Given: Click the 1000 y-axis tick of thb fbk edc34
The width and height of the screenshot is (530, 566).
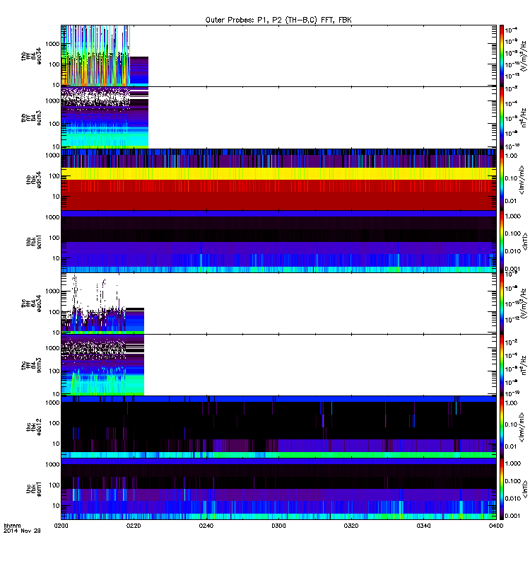Looking at the screenshot, I should click(x=52, y=156).
